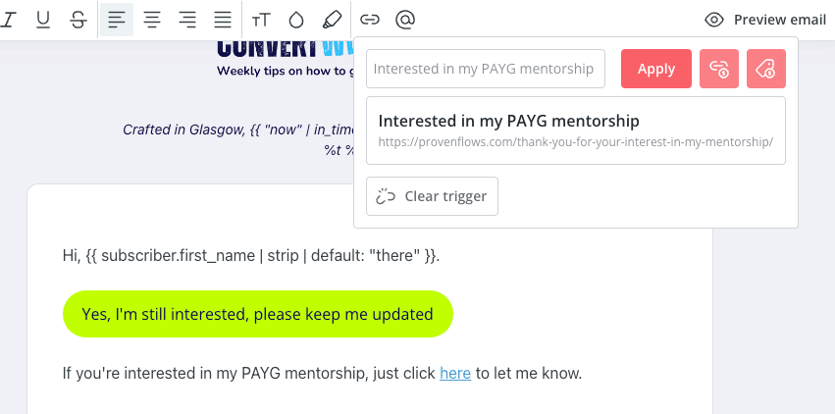Align text to the left
This screenshot has width=835, height=414.
[x=117, y=21]
